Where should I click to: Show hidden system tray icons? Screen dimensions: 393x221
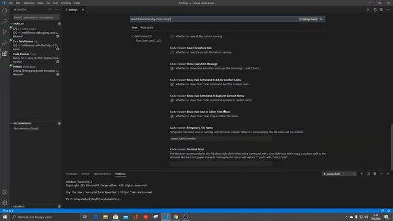(x=346, y=217)
